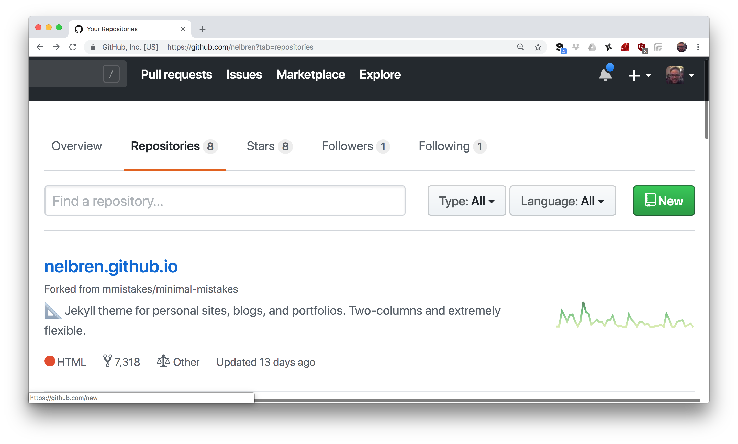Bookmark page with the star icon
This screenshot has height=444, width=738.
pyautogui.click(x=538, y=47)
